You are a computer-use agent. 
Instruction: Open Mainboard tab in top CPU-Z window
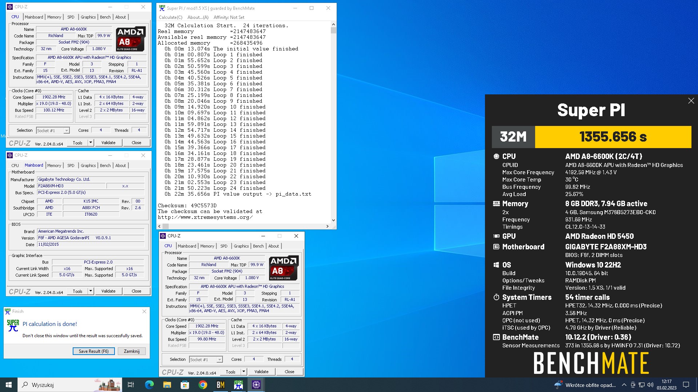(34, 17)
